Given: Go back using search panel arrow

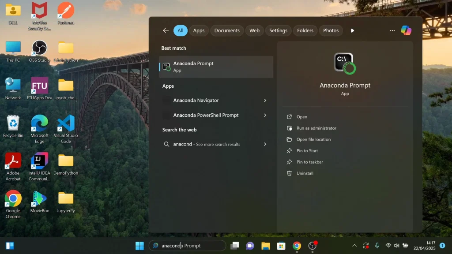Looking at the screenshot, I should pyautogui.click(x=166, y=30).
